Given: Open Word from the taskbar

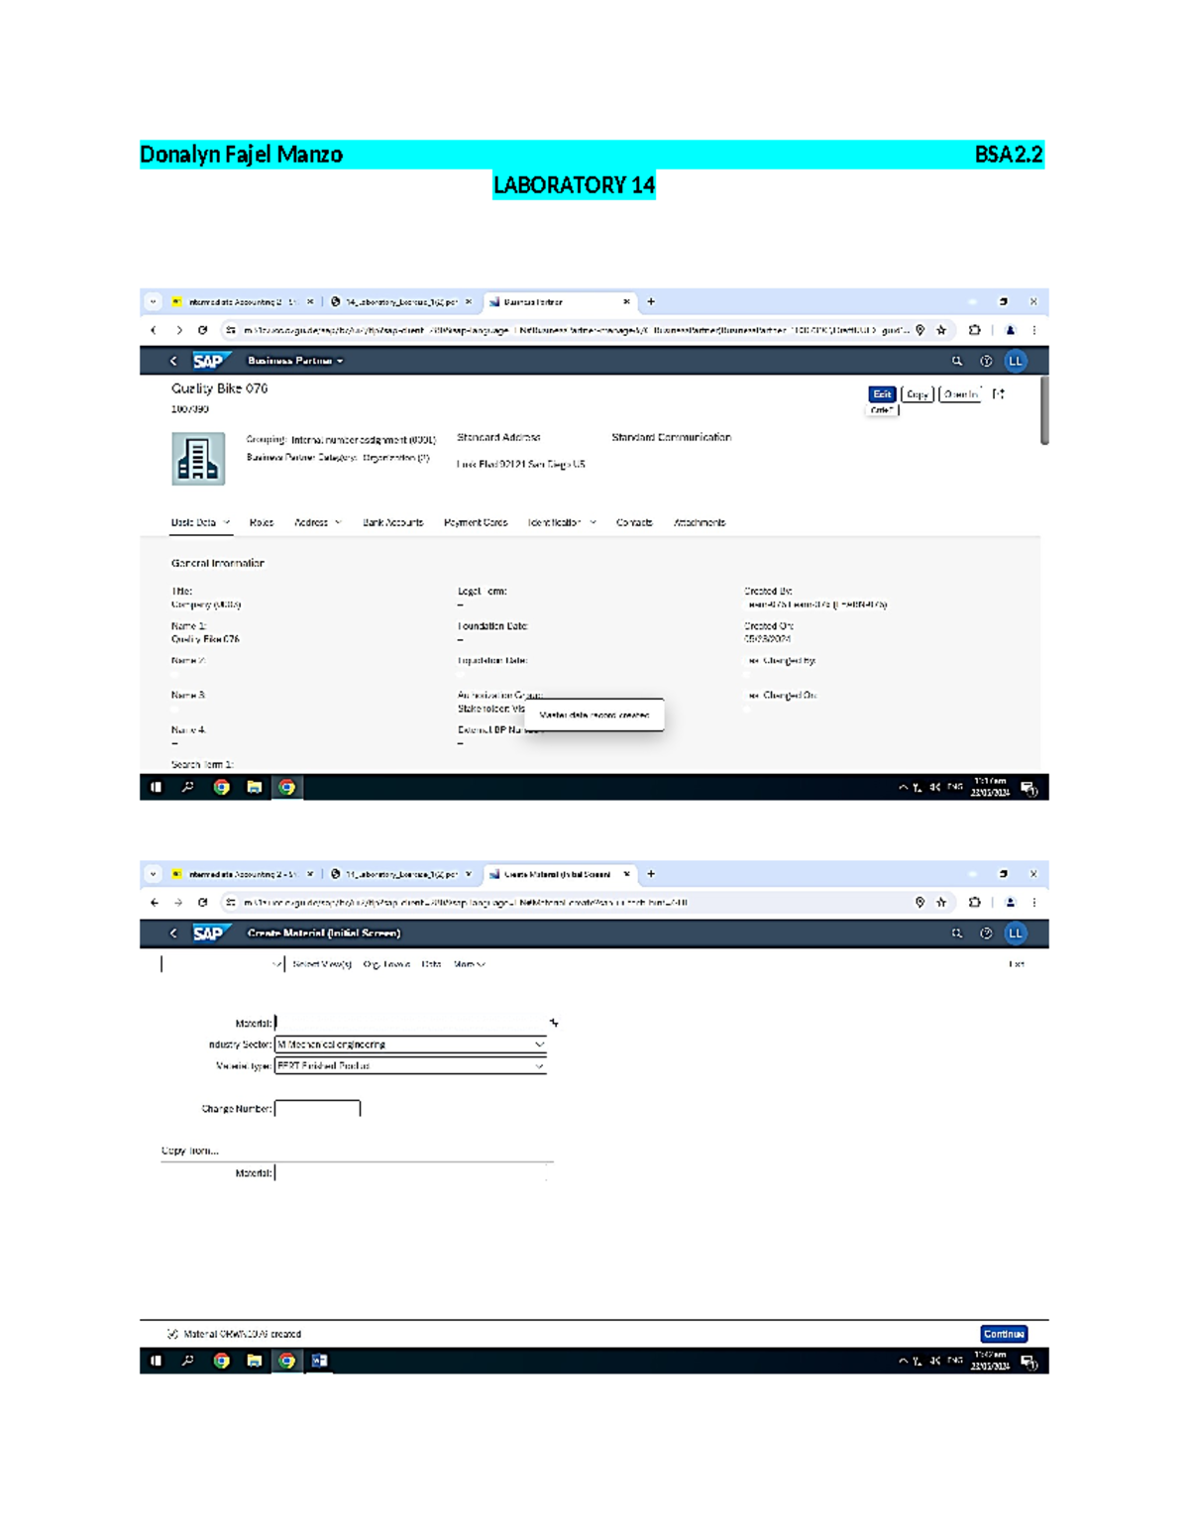Looking at the screenshot, I should tap(317, 1362).
